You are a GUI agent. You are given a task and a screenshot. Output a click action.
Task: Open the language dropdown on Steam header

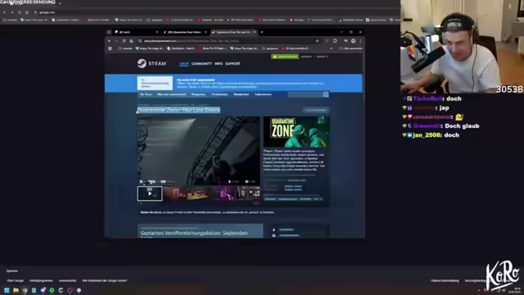click(322, 57)
